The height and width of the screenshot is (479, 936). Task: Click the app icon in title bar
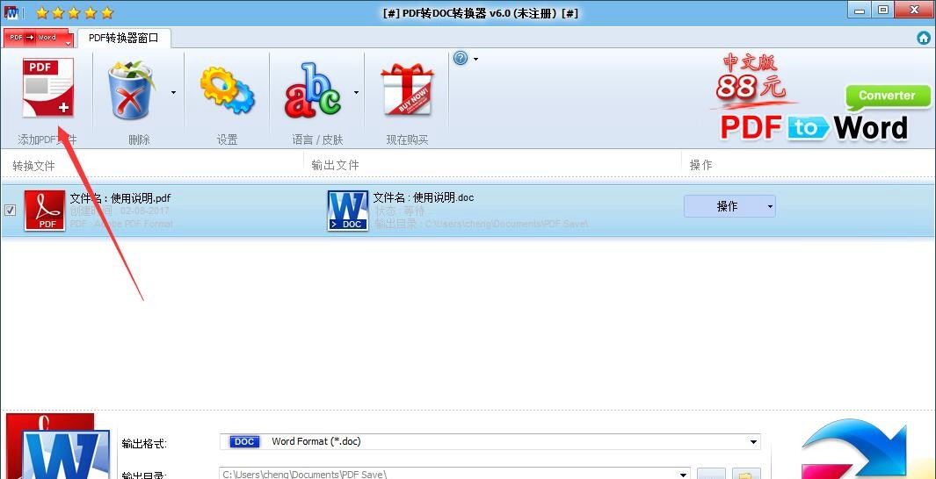pyautogui.click(x=11, y=12)
